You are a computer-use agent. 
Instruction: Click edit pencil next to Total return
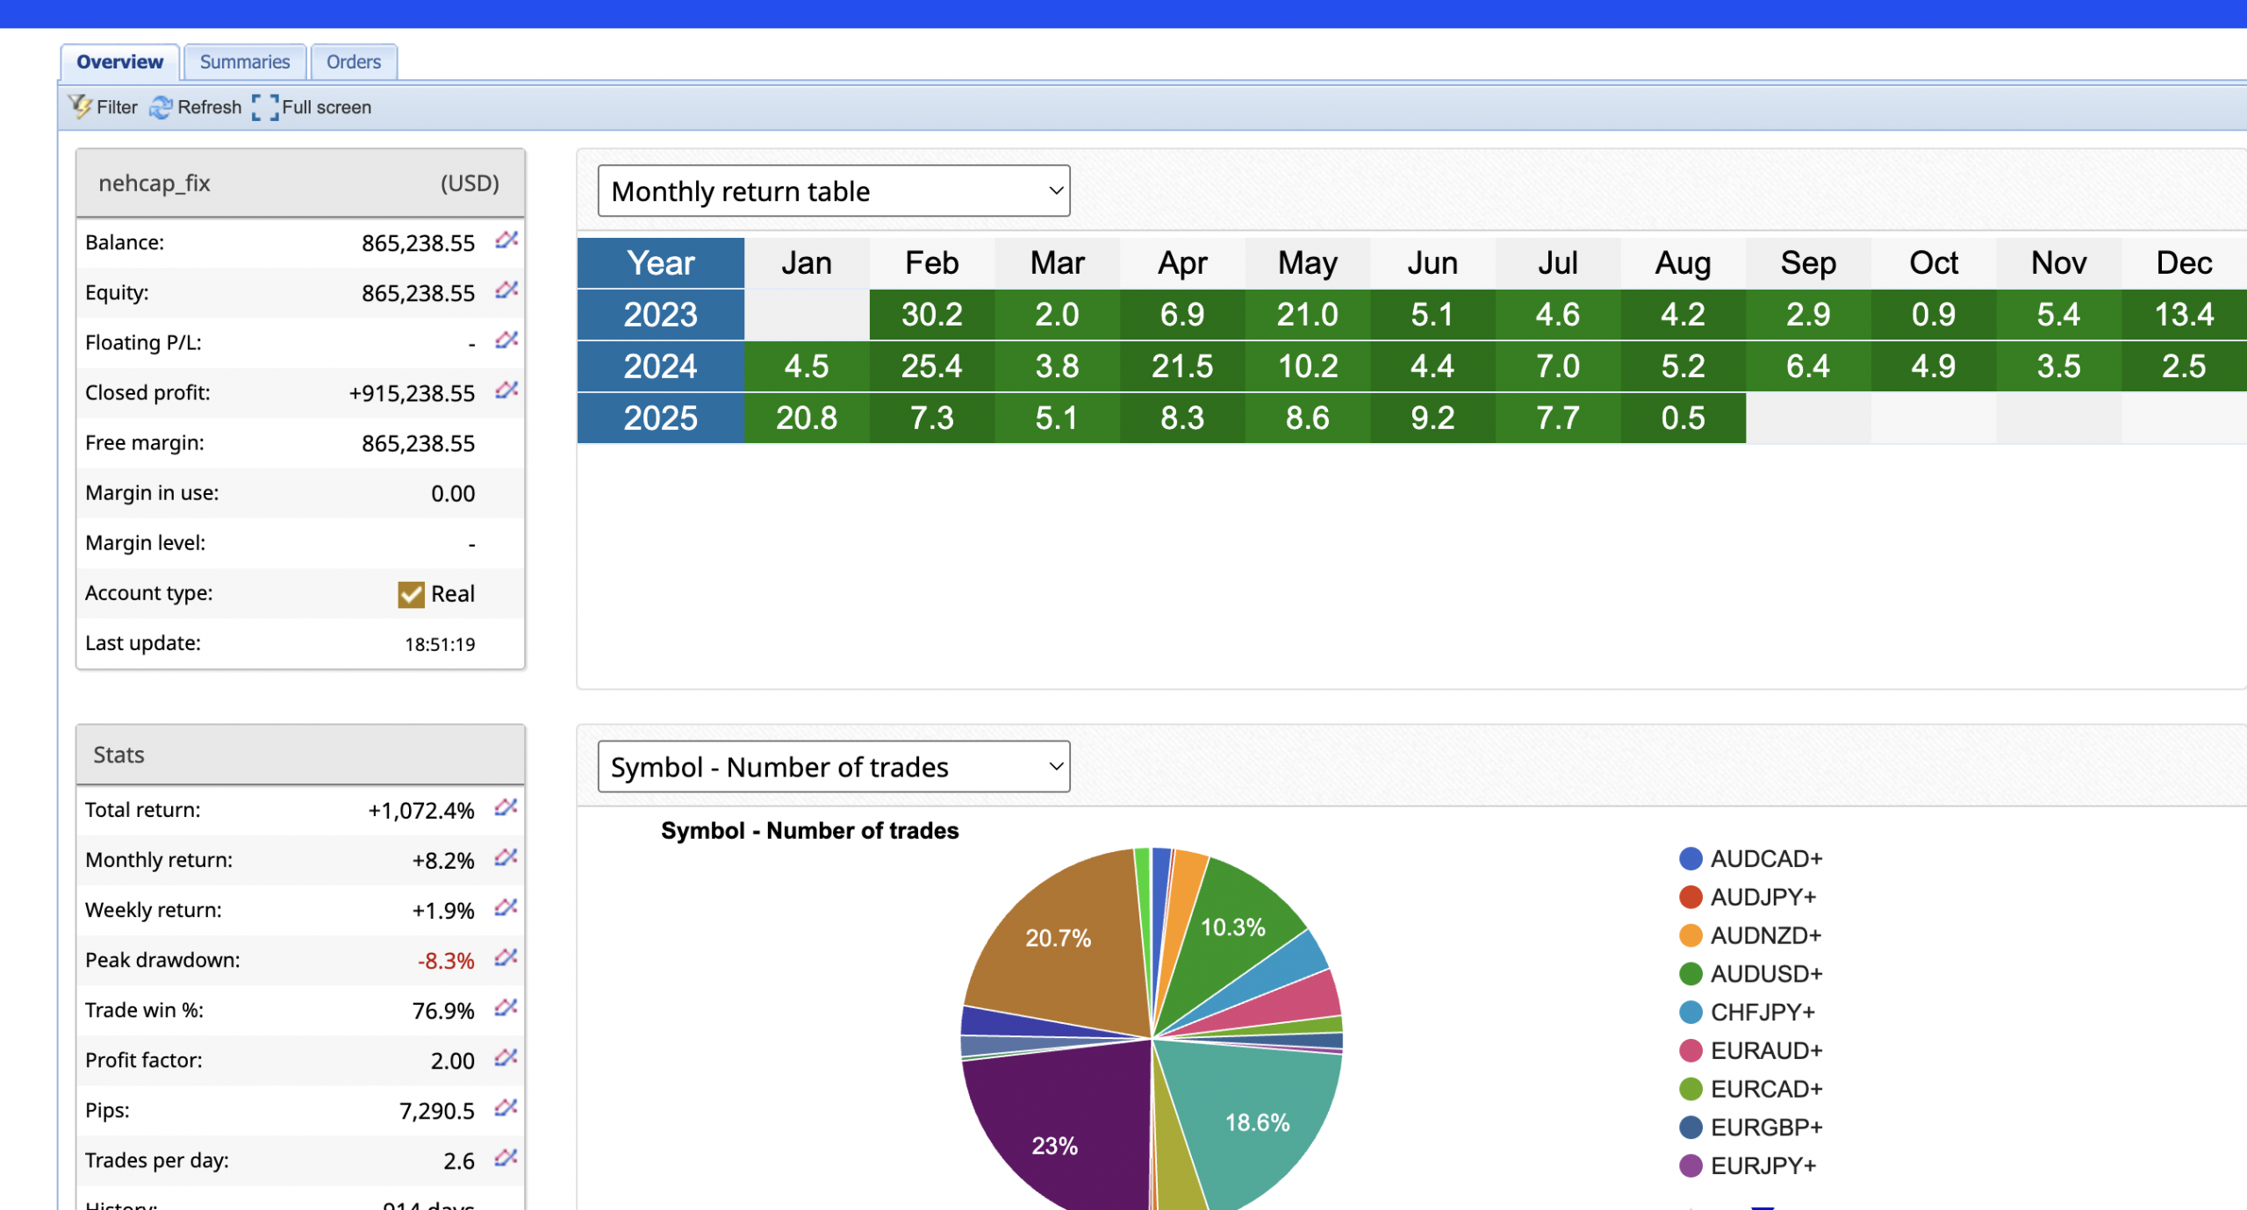506,807
